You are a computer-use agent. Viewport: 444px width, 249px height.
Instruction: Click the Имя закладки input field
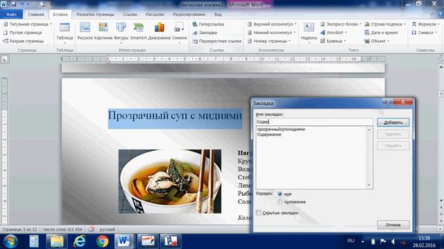(x=314, y=122)
